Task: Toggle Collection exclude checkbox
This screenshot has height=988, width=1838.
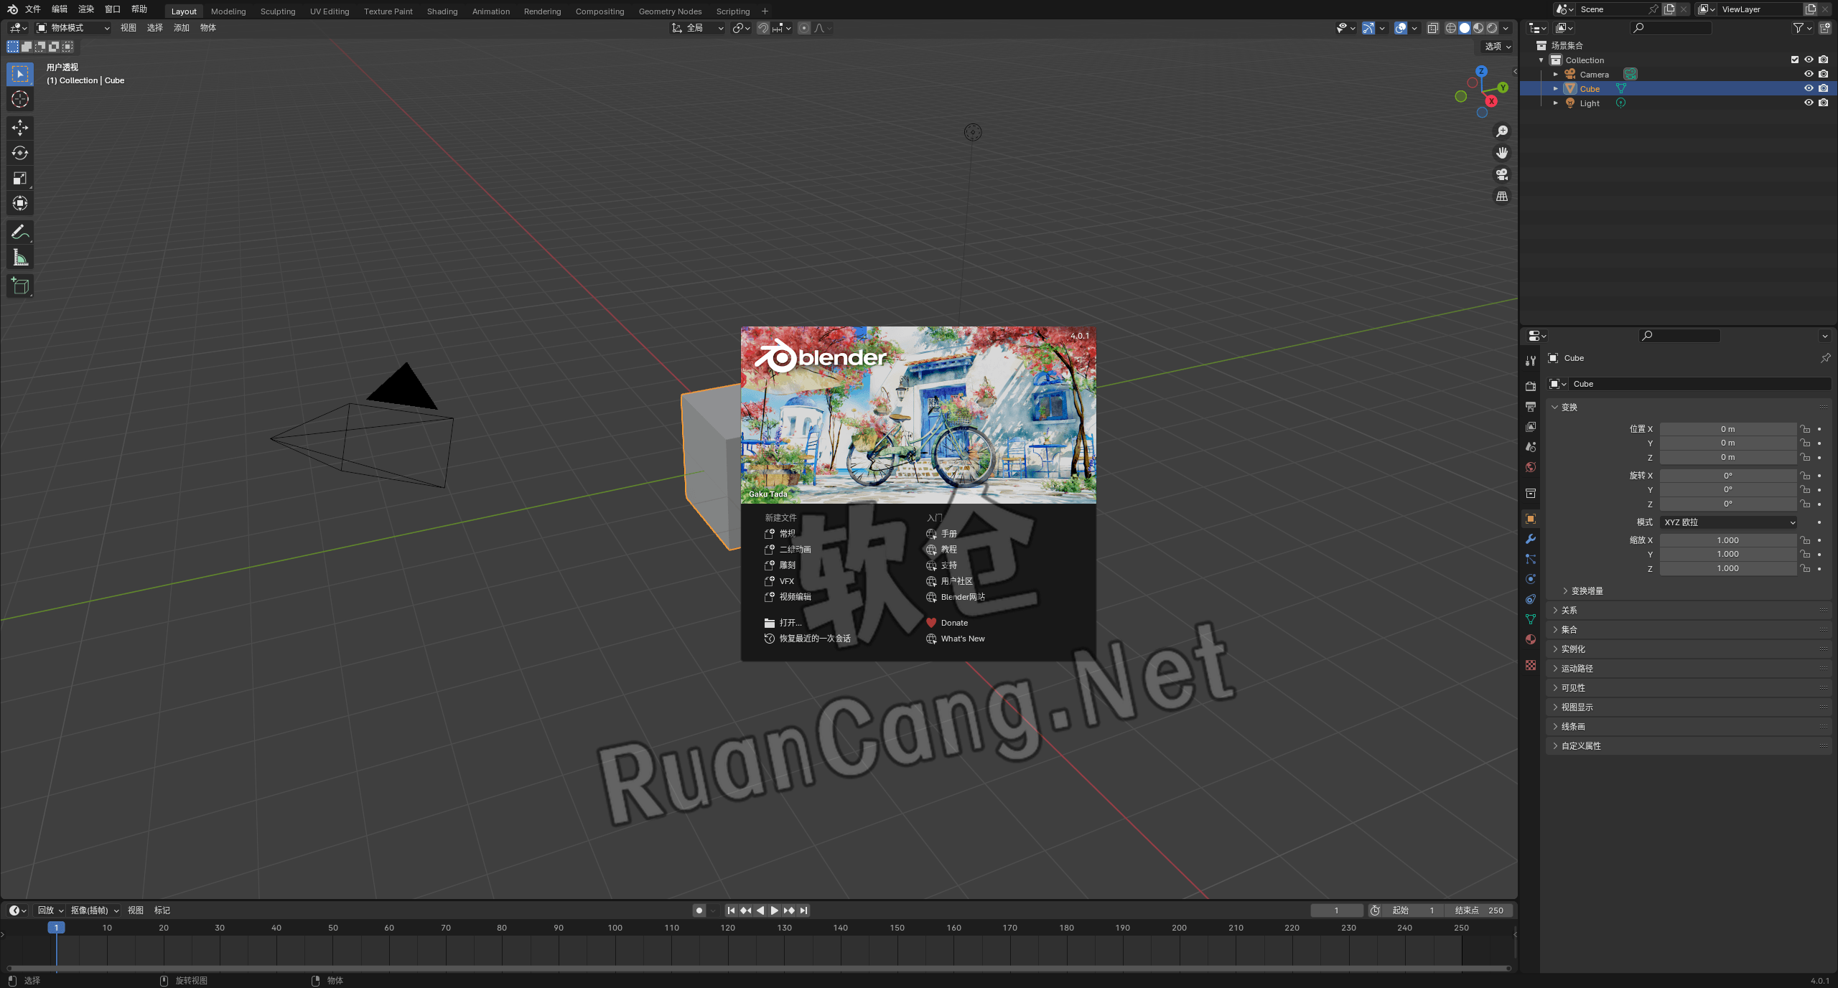Action: click(1794, 60)
